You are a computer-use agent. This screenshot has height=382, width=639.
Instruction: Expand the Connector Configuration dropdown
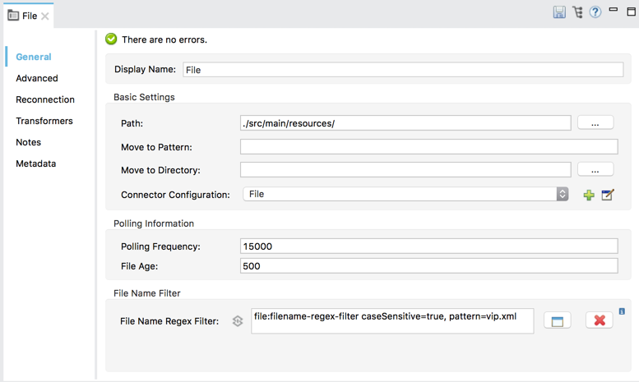[563, 195]
